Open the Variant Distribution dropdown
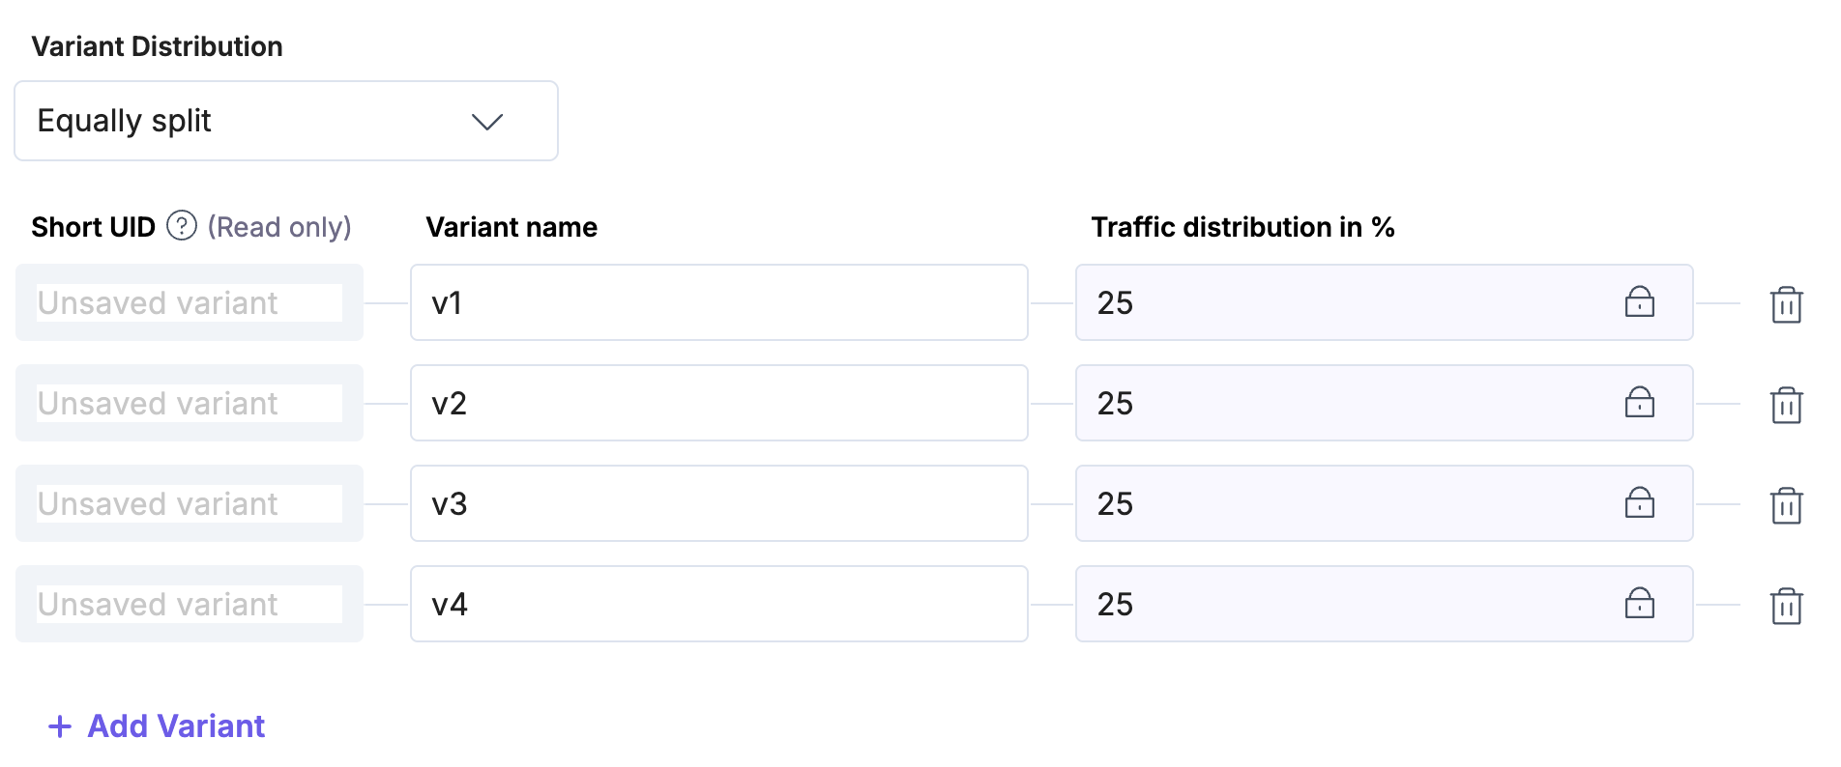This screenshot has width=1841, height=767. [285, 121]
